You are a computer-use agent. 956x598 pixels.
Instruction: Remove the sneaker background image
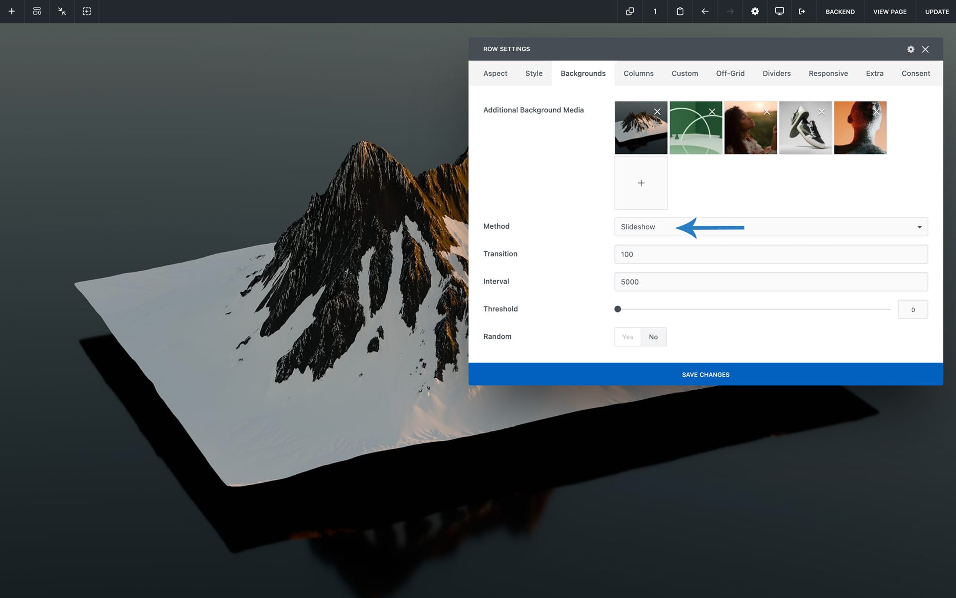pos(822,112)
